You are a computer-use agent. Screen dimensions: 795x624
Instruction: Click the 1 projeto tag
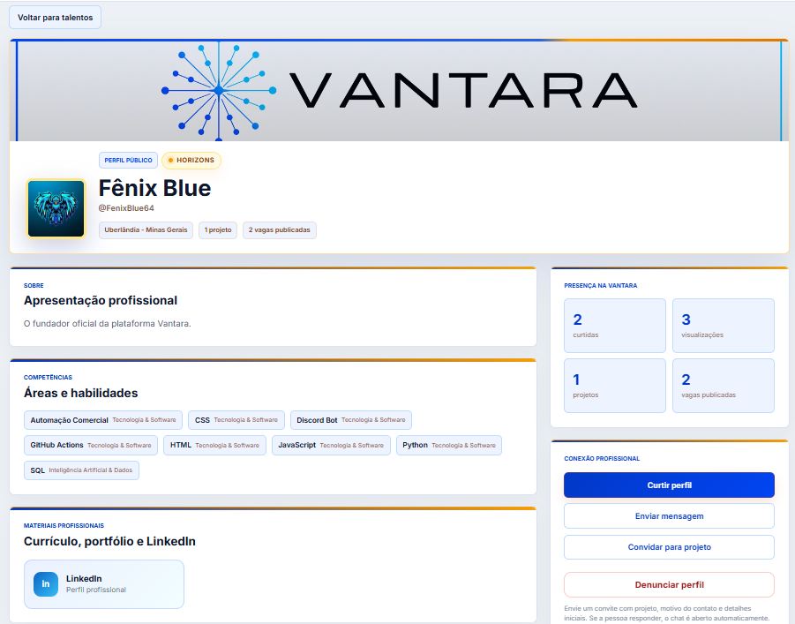[x=218, y=229]
